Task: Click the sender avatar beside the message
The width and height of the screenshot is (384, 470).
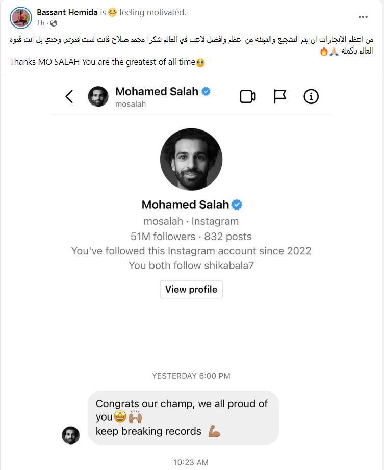Action: point(71,435)
